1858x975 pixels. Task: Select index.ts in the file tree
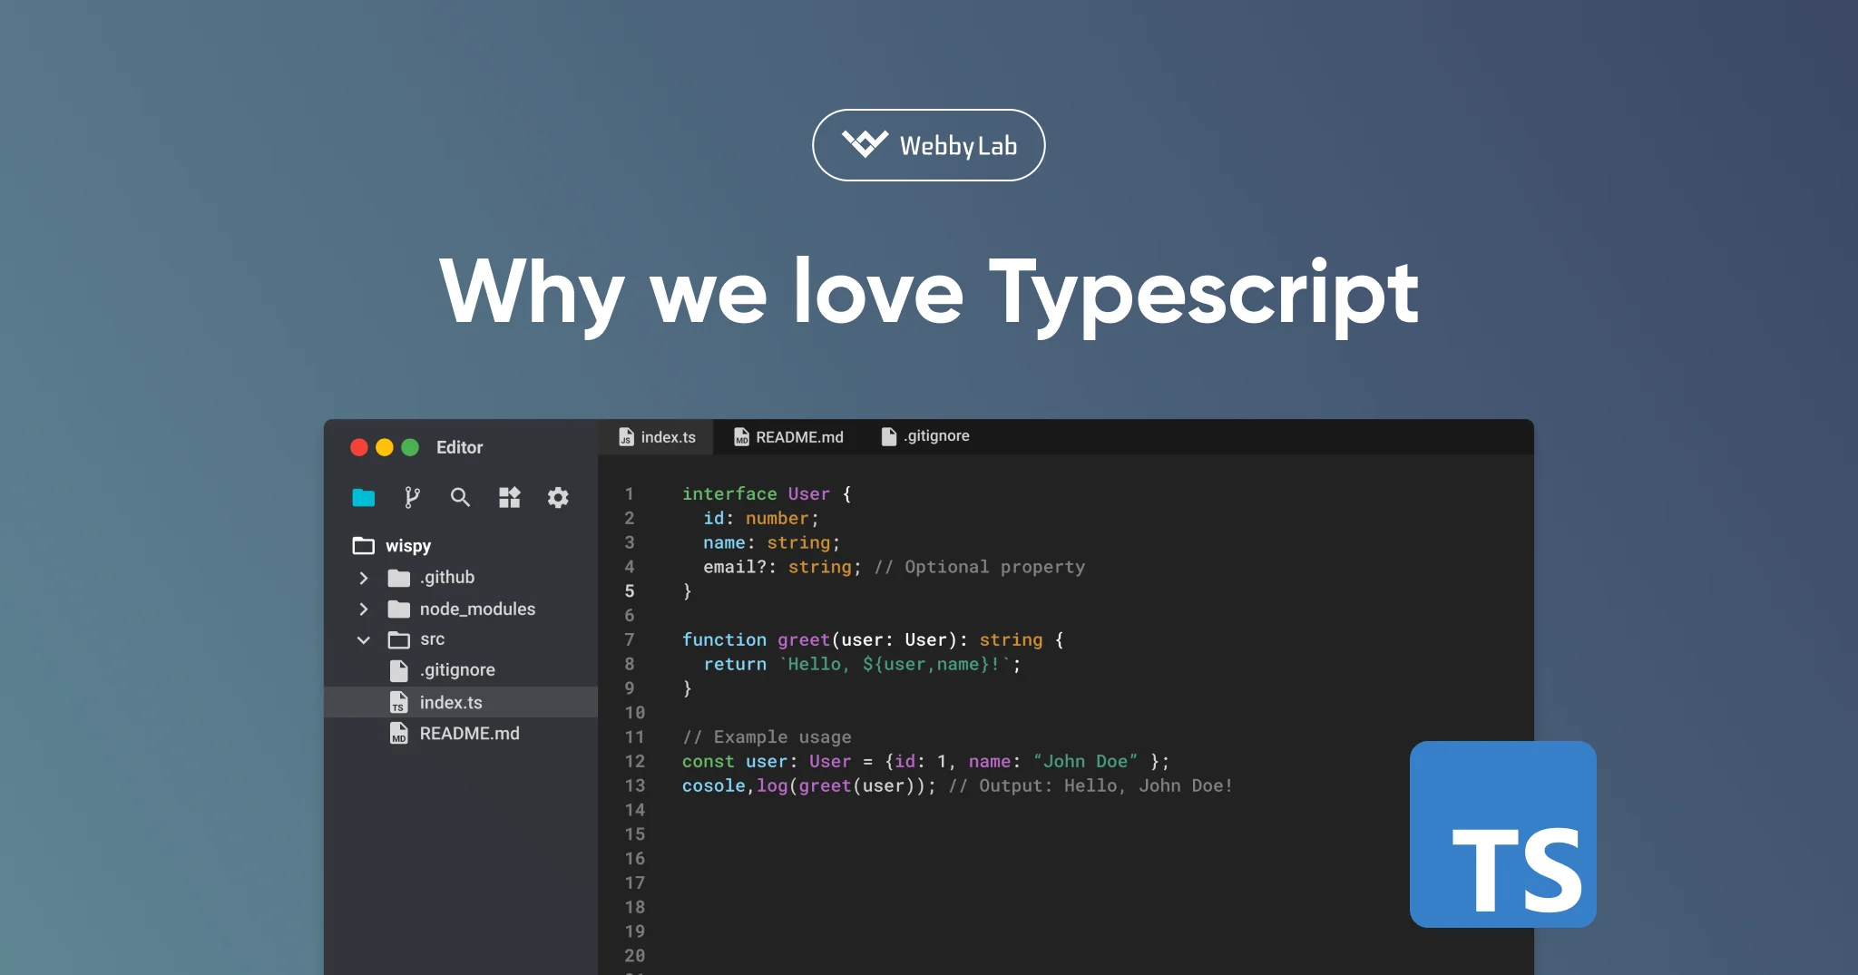coord(452,702)
